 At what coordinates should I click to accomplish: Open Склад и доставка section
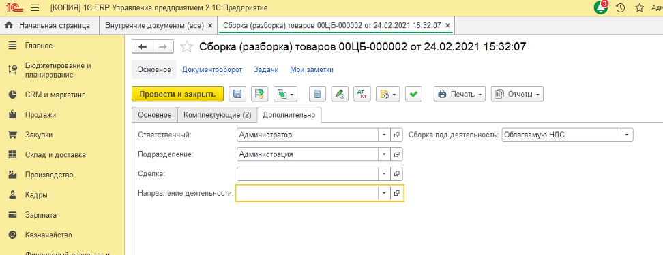pos(55,154)
